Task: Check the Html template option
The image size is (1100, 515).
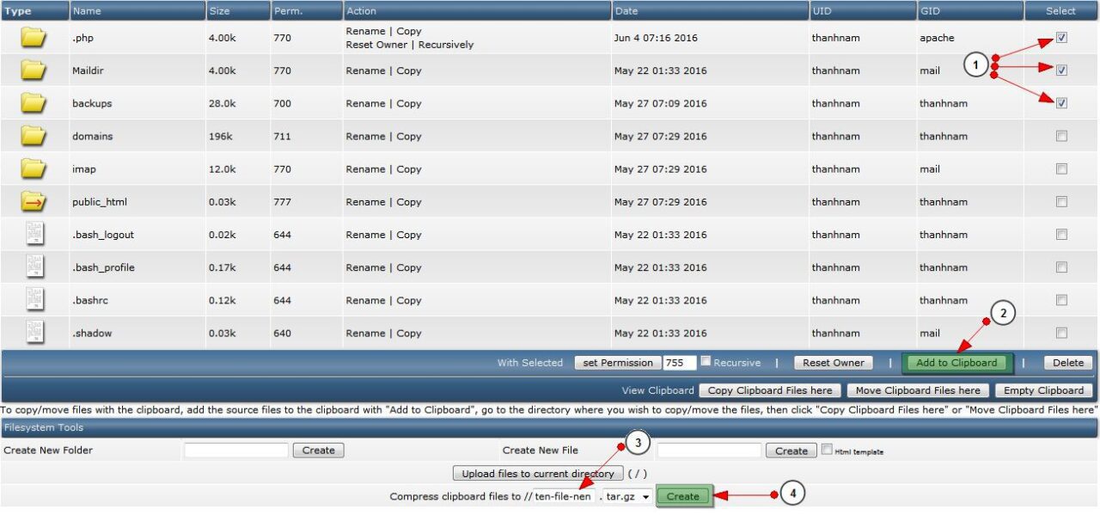Action: click(827, 450)
